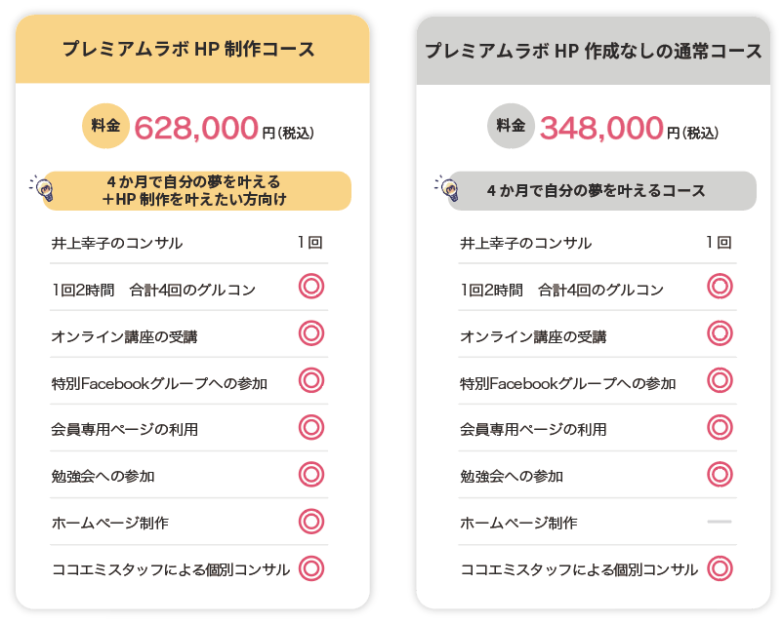Screen dimensions: 783x623
Task: Click the 628,000 price amount
Action: click(x=196, y=128)
